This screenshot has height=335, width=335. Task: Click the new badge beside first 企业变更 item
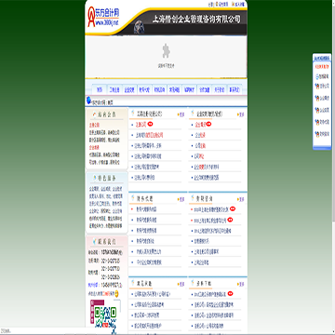point(208,125)
